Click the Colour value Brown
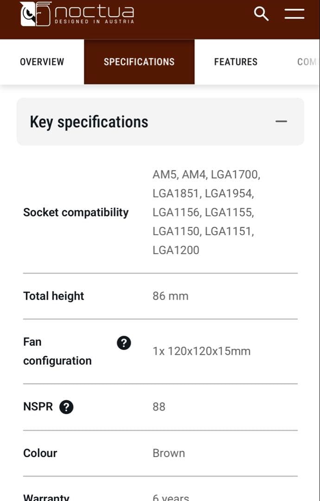Image resolution: width=320 pixels, height=501 pixels. 168,453
